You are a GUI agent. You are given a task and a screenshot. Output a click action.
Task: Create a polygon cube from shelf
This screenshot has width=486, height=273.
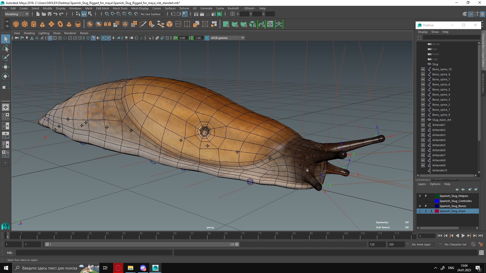pyautogui.click(x=25, y=24)
